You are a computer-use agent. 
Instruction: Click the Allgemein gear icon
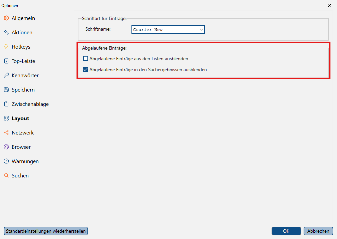pos(6,18)
